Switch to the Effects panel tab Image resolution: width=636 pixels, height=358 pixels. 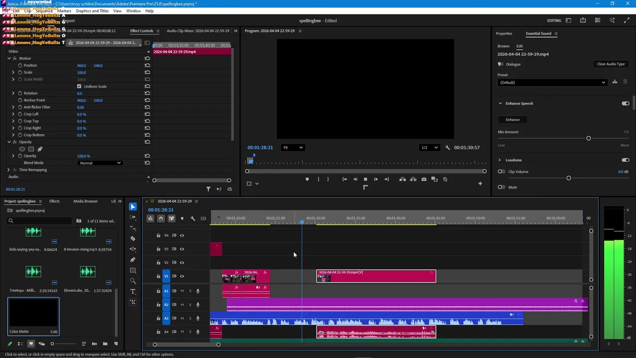(54, 201)
